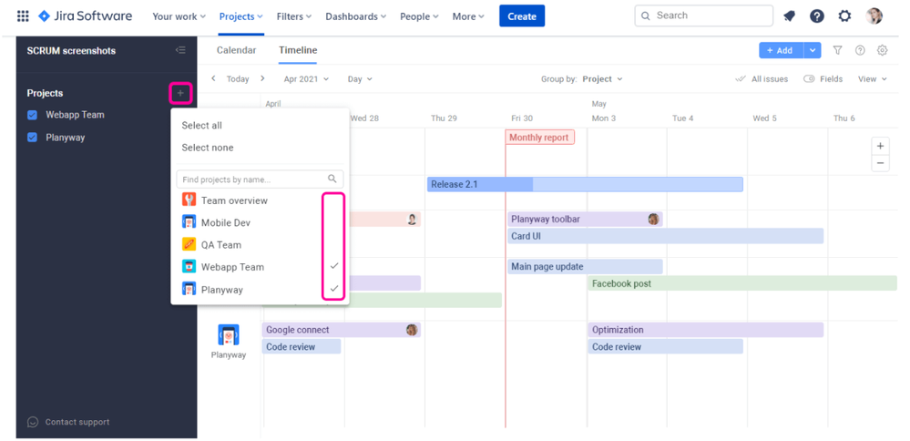Open the Main page update card
This screenshot has width=910, height=441.
click(585, 266)
